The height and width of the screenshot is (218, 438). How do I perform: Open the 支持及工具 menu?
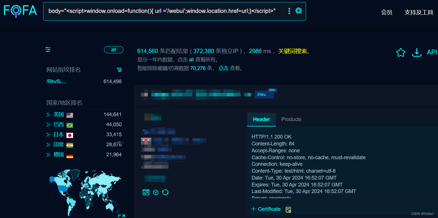419,12
